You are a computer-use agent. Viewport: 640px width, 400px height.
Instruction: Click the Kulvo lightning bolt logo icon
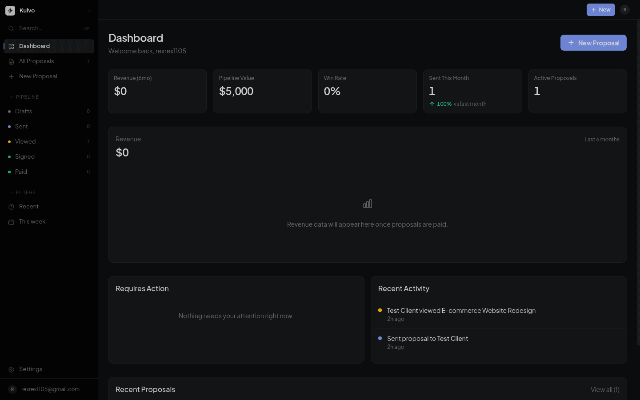tap(10, 10)
